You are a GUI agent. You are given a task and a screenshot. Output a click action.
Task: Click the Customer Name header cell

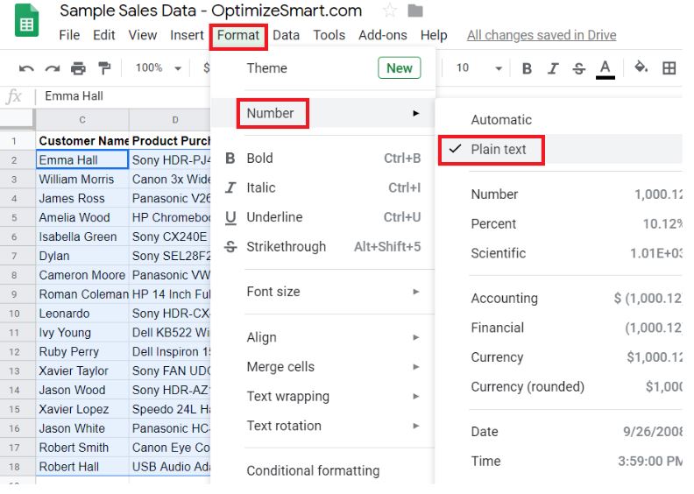(82, 141)
